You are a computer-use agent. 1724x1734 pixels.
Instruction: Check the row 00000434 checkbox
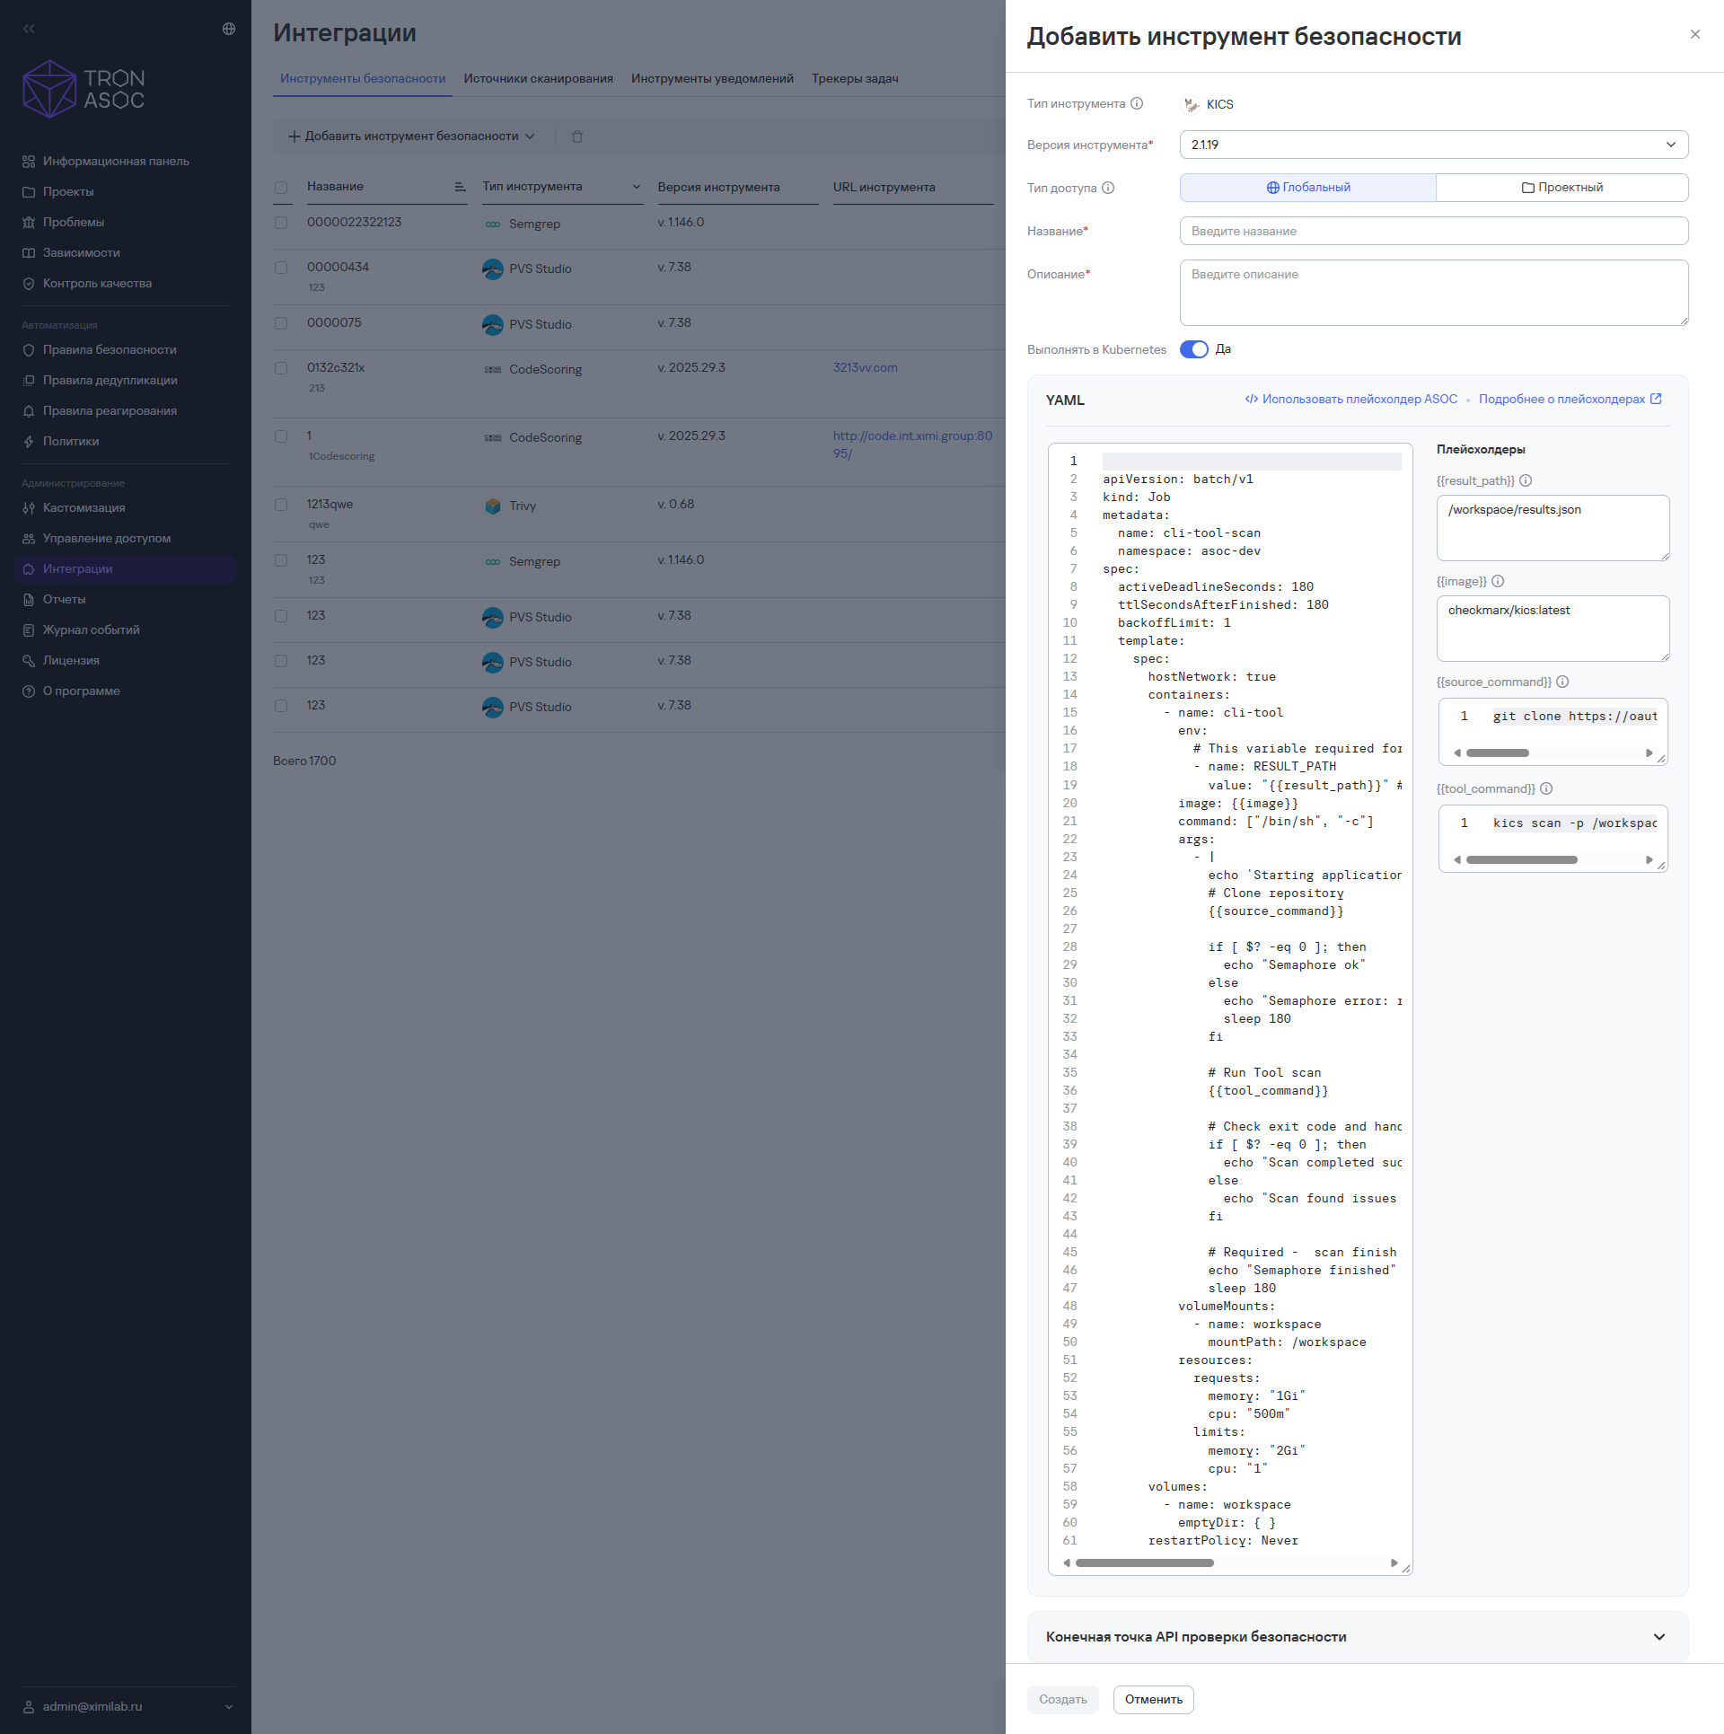coord(281,268)
